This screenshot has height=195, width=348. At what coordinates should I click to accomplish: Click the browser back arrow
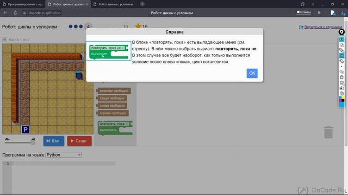pyautogui.click(x=5, y=13)
